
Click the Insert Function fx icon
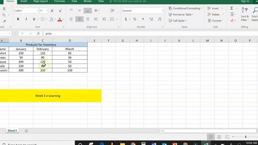click(38, 33)
